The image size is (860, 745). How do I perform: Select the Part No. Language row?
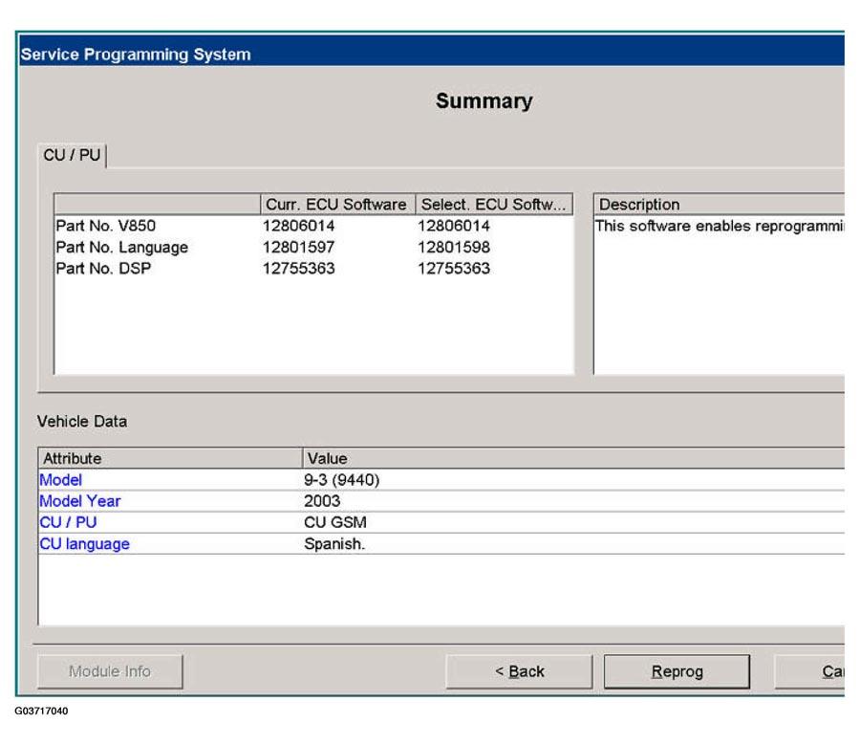tap(121, 248)
